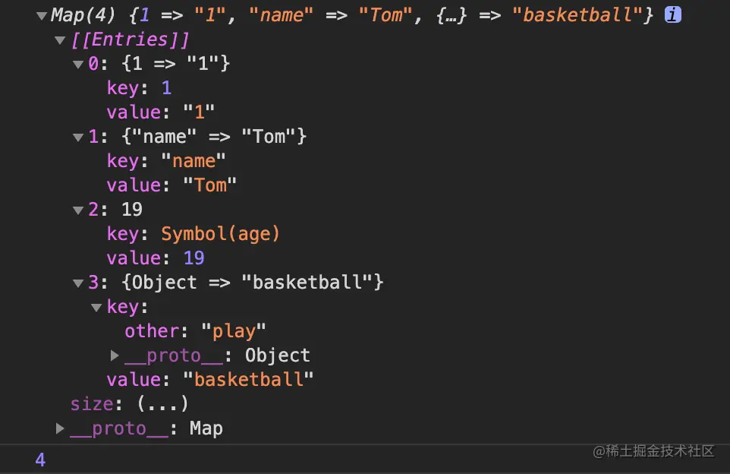This screenshot has width=730, height=474.
Task: Collapse entry 2: 19
Action: pos(78,210)
